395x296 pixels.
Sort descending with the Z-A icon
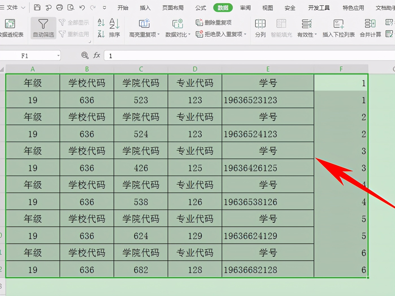coord(101,34)
